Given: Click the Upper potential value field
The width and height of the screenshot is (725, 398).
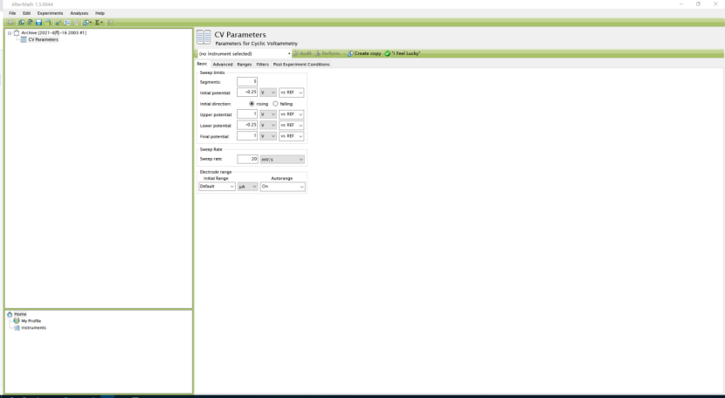Looking at the screenshot, I should tap(247, 114).
